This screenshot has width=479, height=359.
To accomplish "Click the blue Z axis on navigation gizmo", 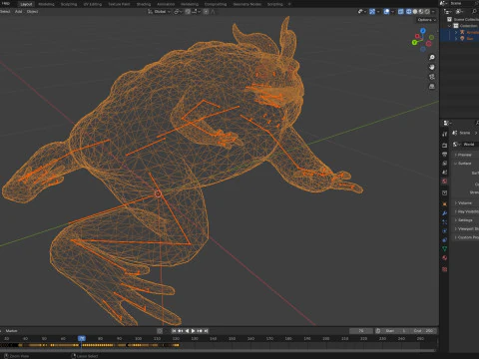I will tap(422, 31).
